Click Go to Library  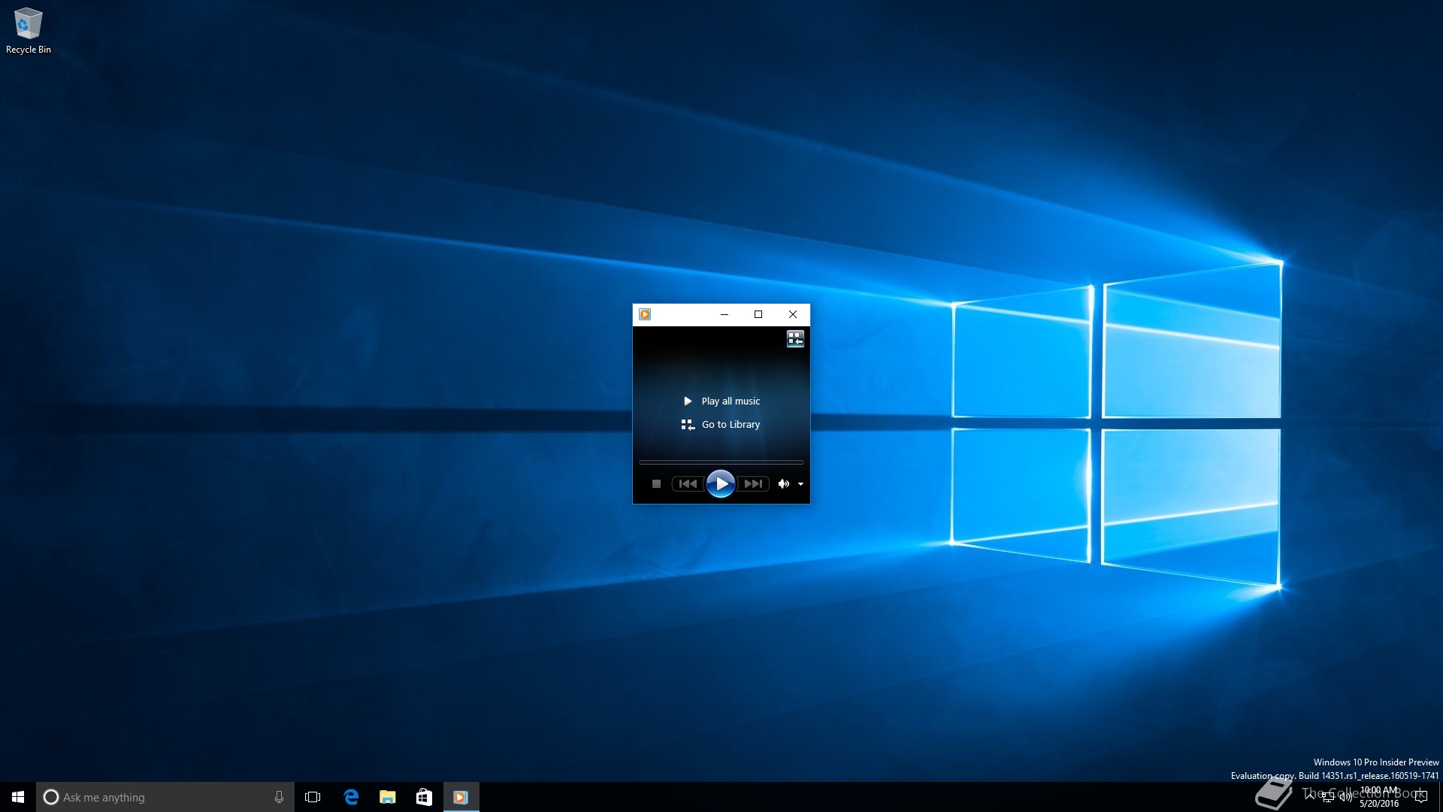click(x=730, y=425)
